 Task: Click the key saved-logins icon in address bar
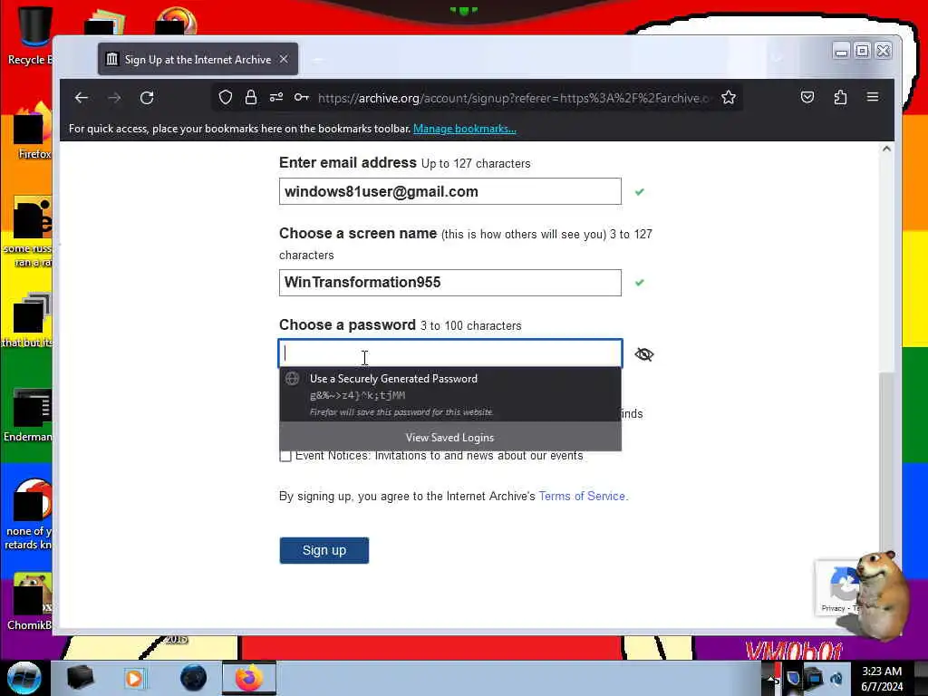302,97
